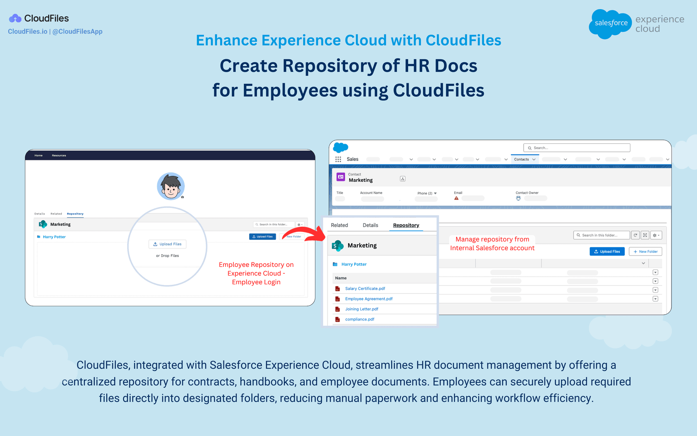Open the Salesforce app launcher grid
This screenshot has width=697, height=436.
click(x=338, y=159)
